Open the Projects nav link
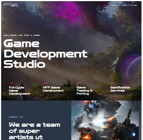 [115, 5]
